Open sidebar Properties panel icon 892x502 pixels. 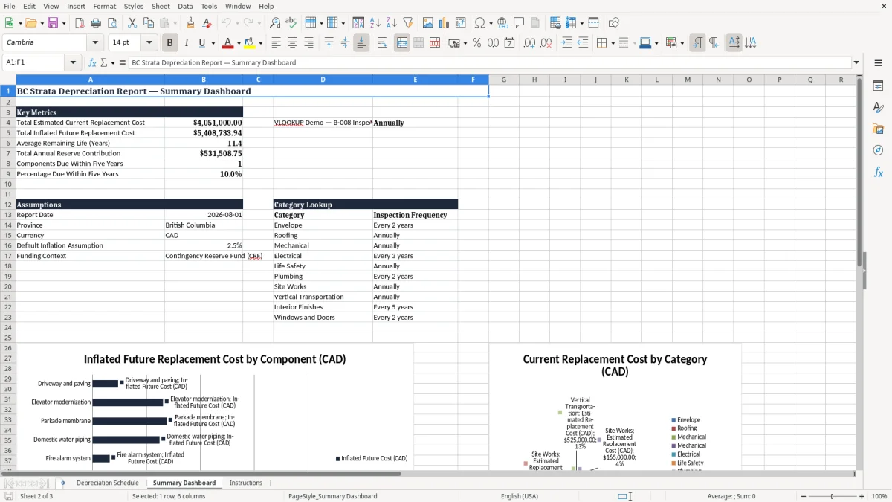point(878,86)
